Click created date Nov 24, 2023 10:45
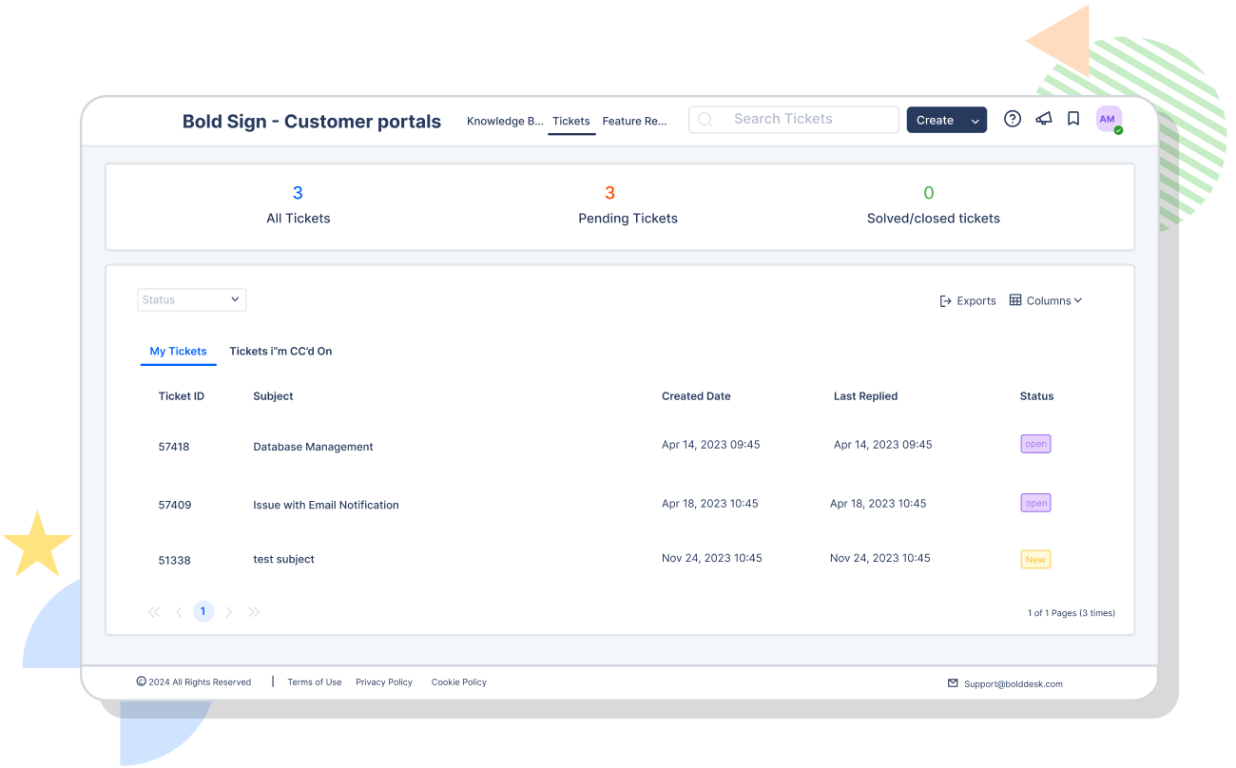The image size is (1236, 768). (712, 559)
